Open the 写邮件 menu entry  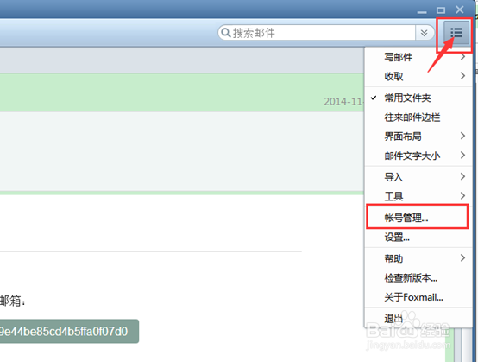click(418, 57)
